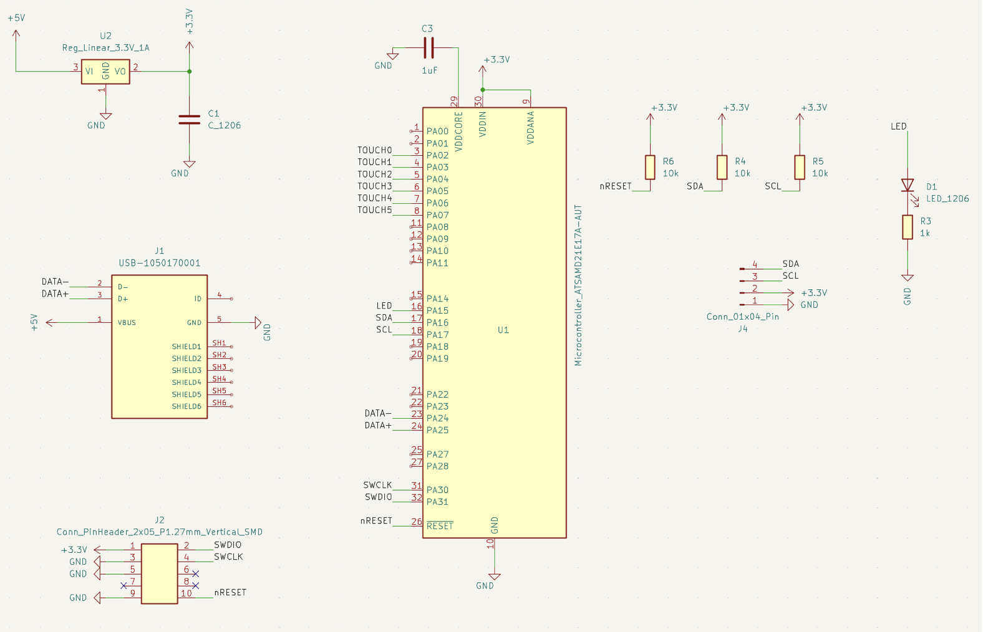
Task: Select the nRESET label at U1 pin 26
Action: 376,521
